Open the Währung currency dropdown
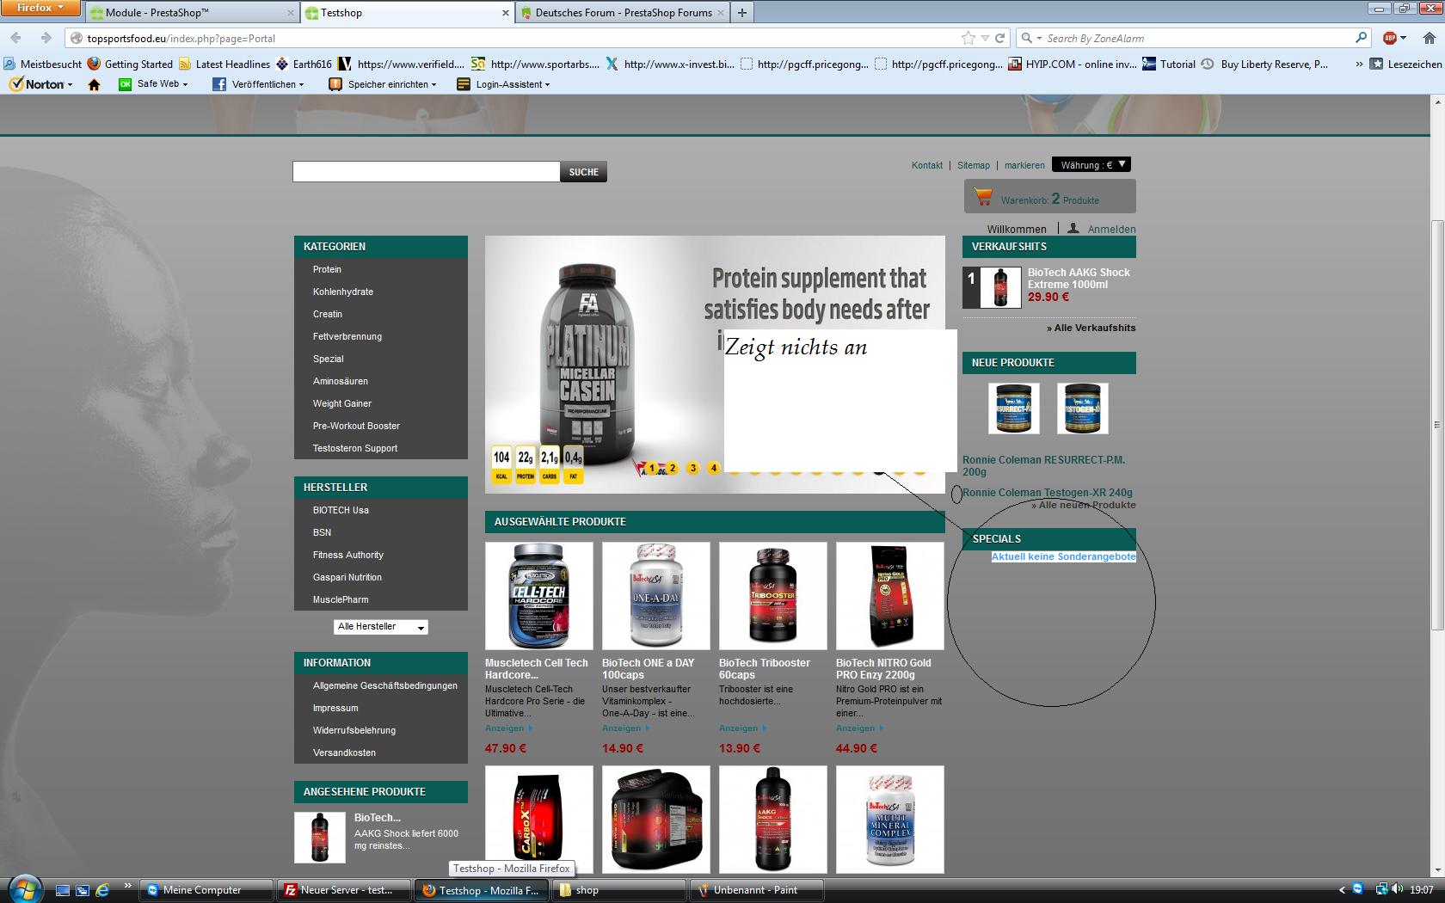 tap(1091, 164)
